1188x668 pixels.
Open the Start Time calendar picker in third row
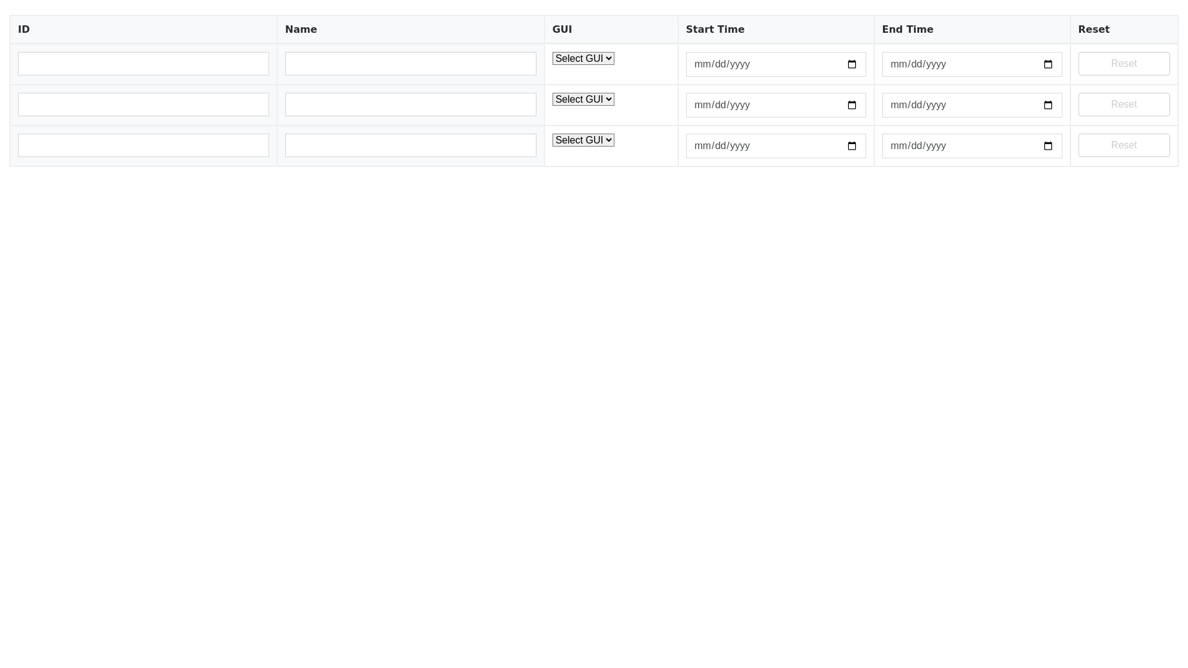click(852, 146)
